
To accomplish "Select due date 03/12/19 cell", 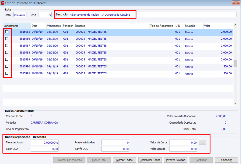I will click(x=52, y=39).
